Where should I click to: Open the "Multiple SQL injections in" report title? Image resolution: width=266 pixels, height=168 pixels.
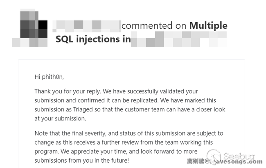click(93, 39)
